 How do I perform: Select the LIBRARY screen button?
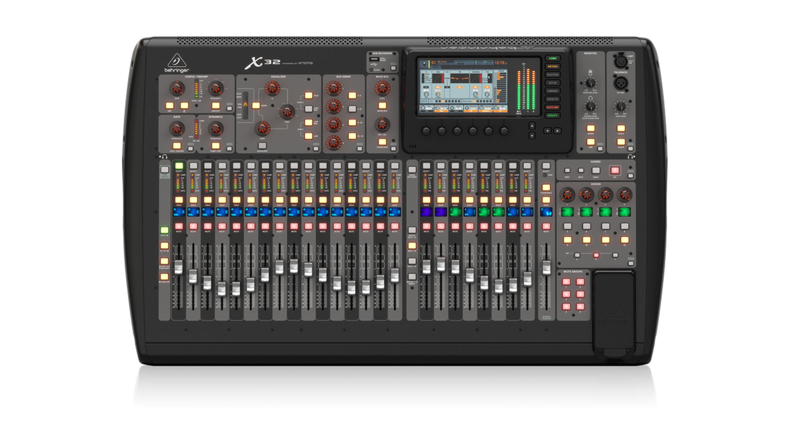tap(552, 91)
